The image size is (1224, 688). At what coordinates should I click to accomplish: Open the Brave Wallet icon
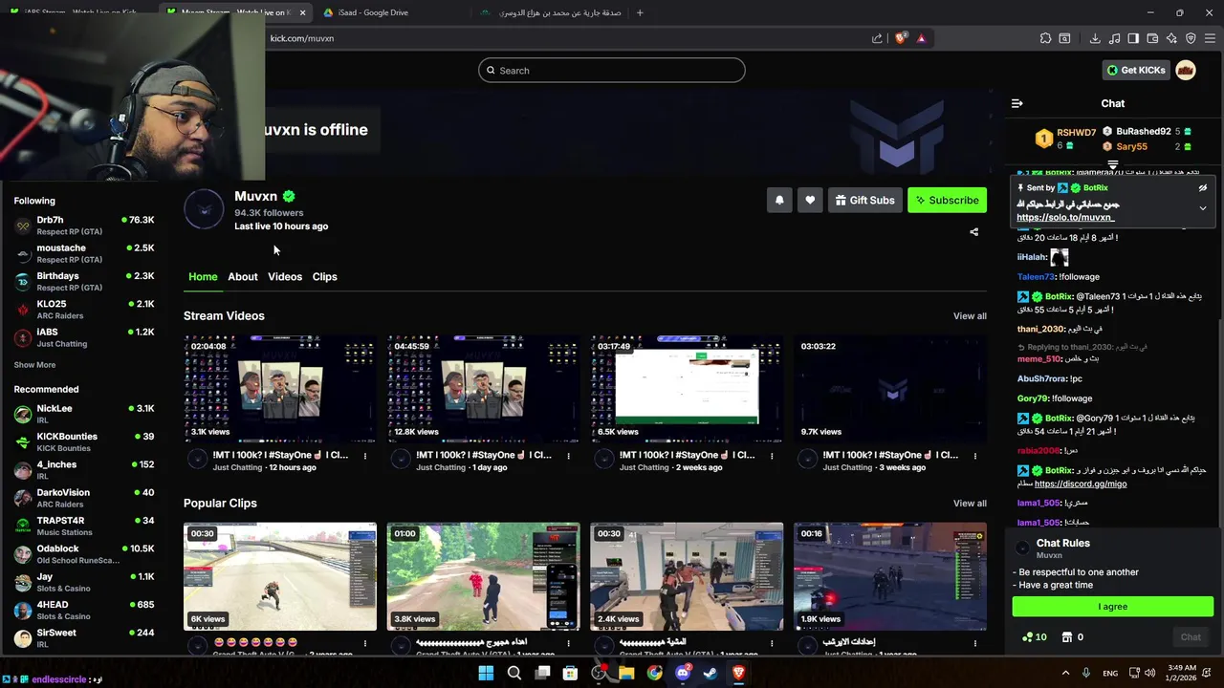click(1152, 38)
